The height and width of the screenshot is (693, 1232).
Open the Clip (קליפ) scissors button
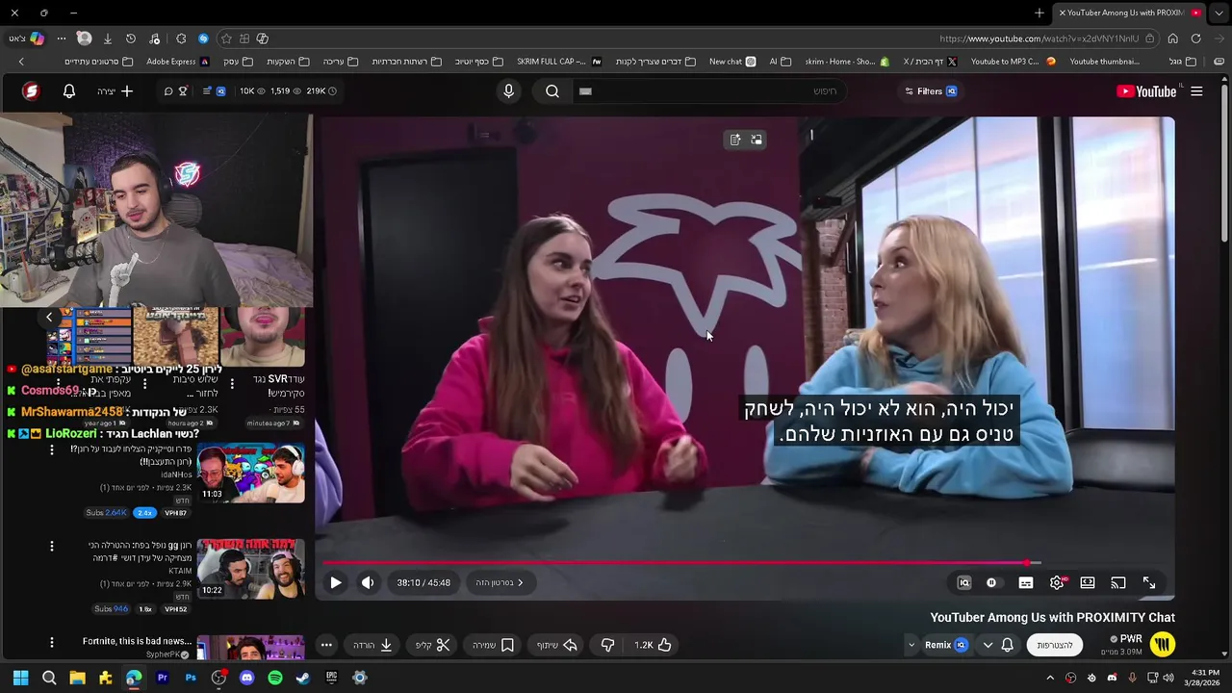tap(432, 645)
